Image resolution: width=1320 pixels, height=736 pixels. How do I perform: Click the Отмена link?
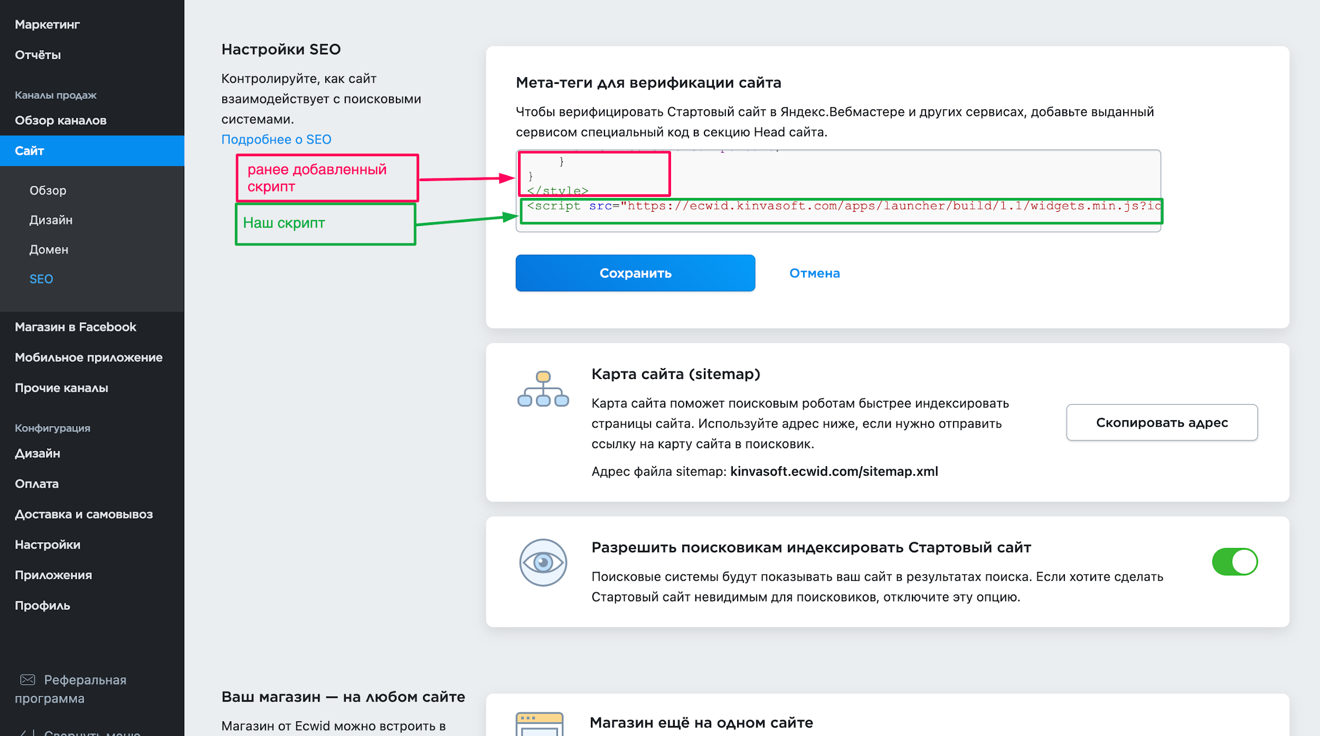click(x=814, y=273)
